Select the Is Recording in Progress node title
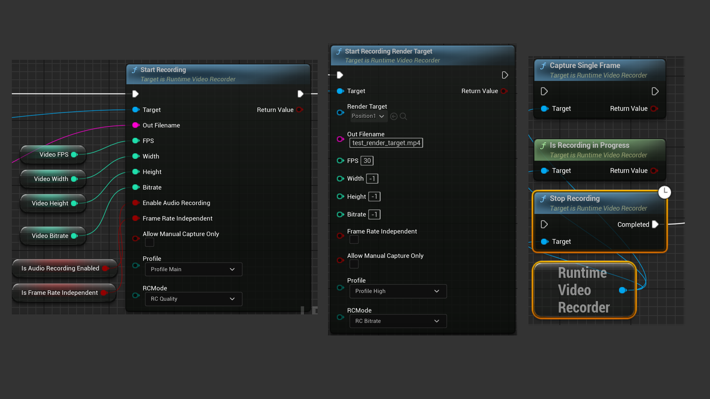Image resolution: width=710 pixels, height=399 pixels. [589, 145]
